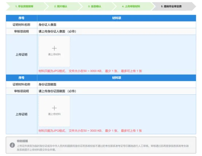
Task: Click JPG format requirement under 国徽面 upload
Action: [90, 131]
